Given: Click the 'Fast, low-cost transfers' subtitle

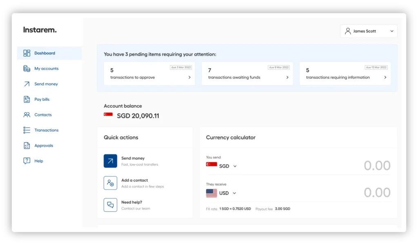Looking at the screenshot, I should tap(140, 165).
